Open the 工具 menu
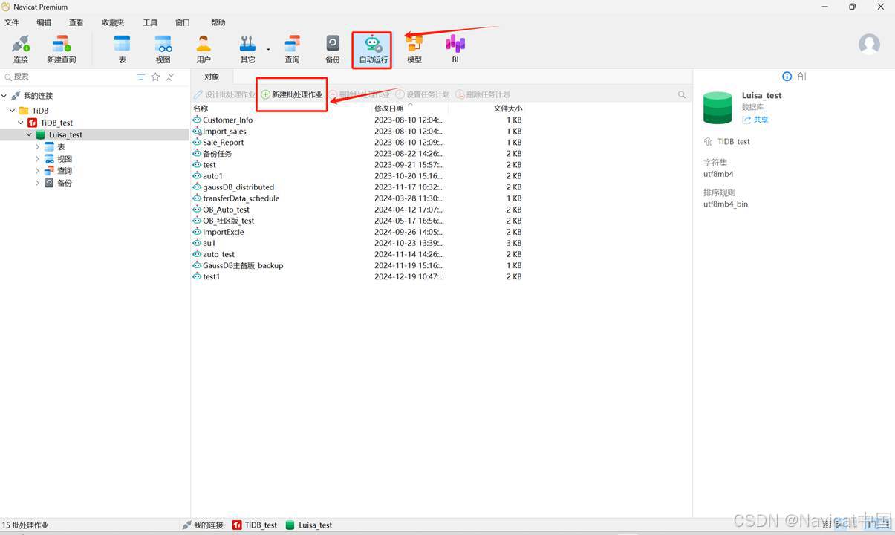The width and height of the screenshot is (895, 535). point(150,23)
